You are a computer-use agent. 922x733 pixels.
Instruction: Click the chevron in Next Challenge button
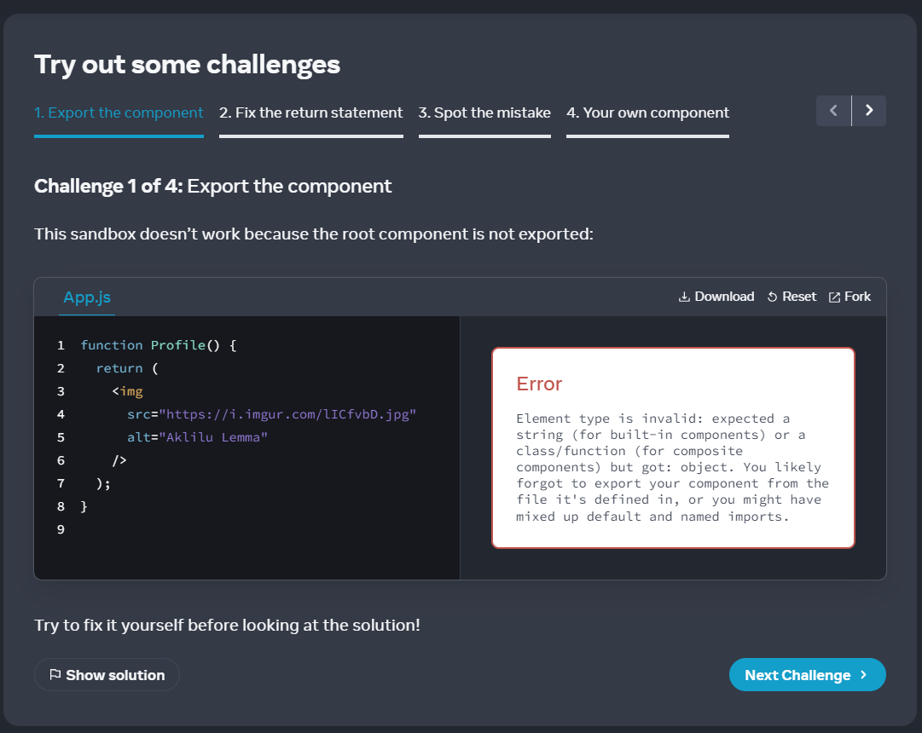pos(864,675)
